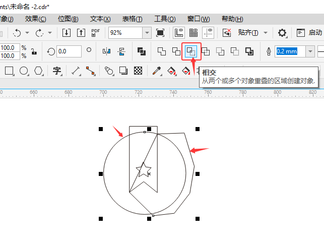Viewport: 324px width, 245px height.
Task: Select the Polygon tool
Action: [39, 71]
